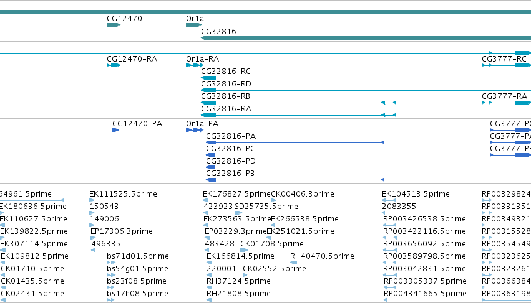Viewport: 531px width, 303px height.
Task: Select the Or1a gene label
Action: [x=195, y=19]
